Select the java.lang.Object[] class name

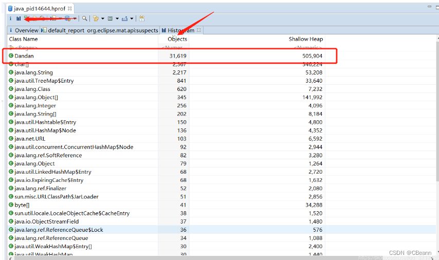coord(36,98)
